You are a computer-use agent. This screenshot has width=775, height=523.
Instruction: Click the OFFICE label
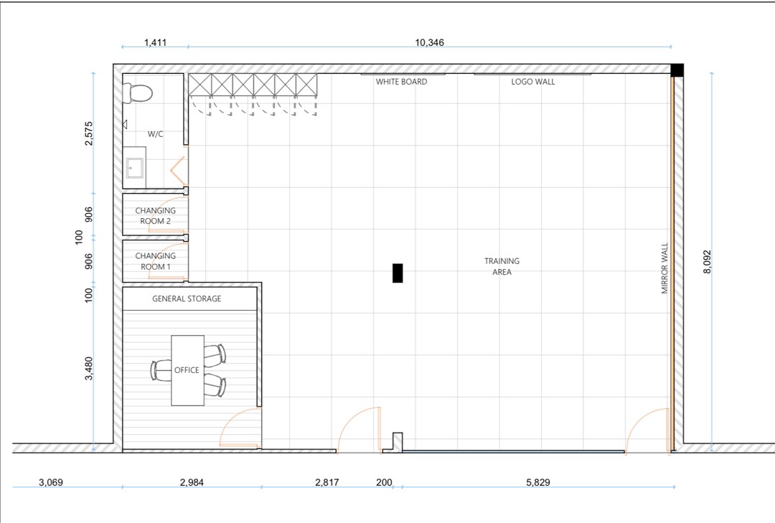point(187,369)
